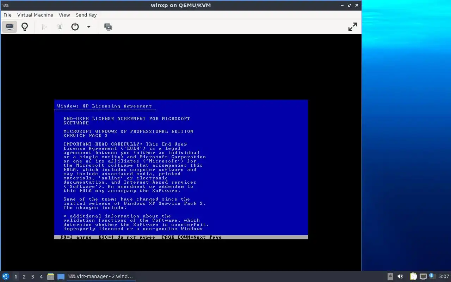Image resolution: width=451 pixels, height=282 pixels.
Task: Open file manager from taskbar
Action: [x=51, y=276]
